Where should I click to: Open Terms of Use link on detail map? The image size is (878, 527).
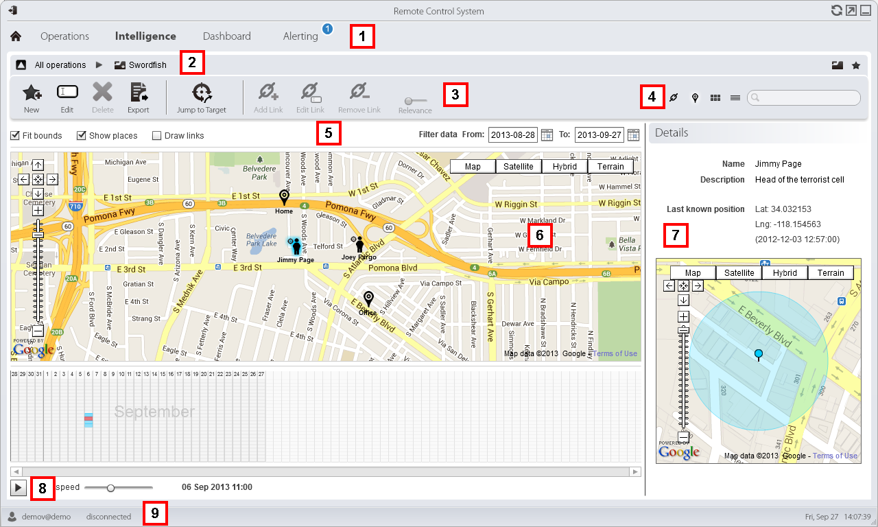tap(835, 456)
